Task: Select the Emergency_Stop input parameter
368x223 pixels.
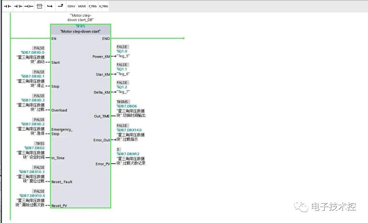Action: pyautogui.click(x=62, y=132)
